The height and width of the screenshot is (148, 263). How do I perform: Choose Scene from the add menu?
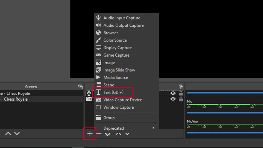click(127, 85)
